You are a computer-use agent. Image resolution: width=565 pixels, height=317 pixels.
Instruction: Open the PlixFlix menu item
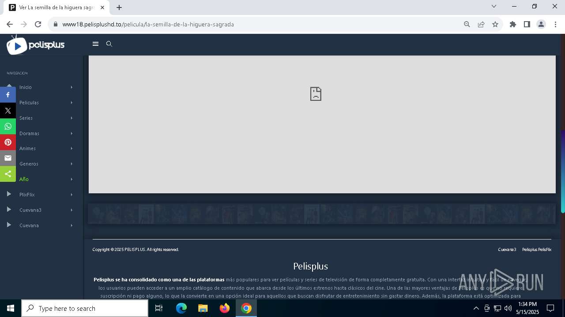(27, 195)
